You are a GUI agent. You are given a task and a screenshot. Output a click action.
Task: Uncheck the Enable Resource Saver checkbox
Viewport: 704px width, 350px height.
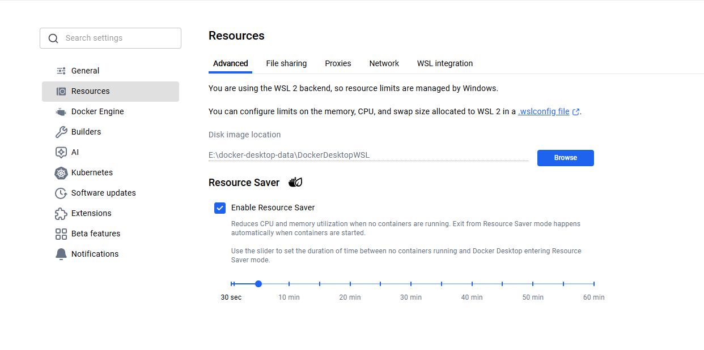coord(220,208)
